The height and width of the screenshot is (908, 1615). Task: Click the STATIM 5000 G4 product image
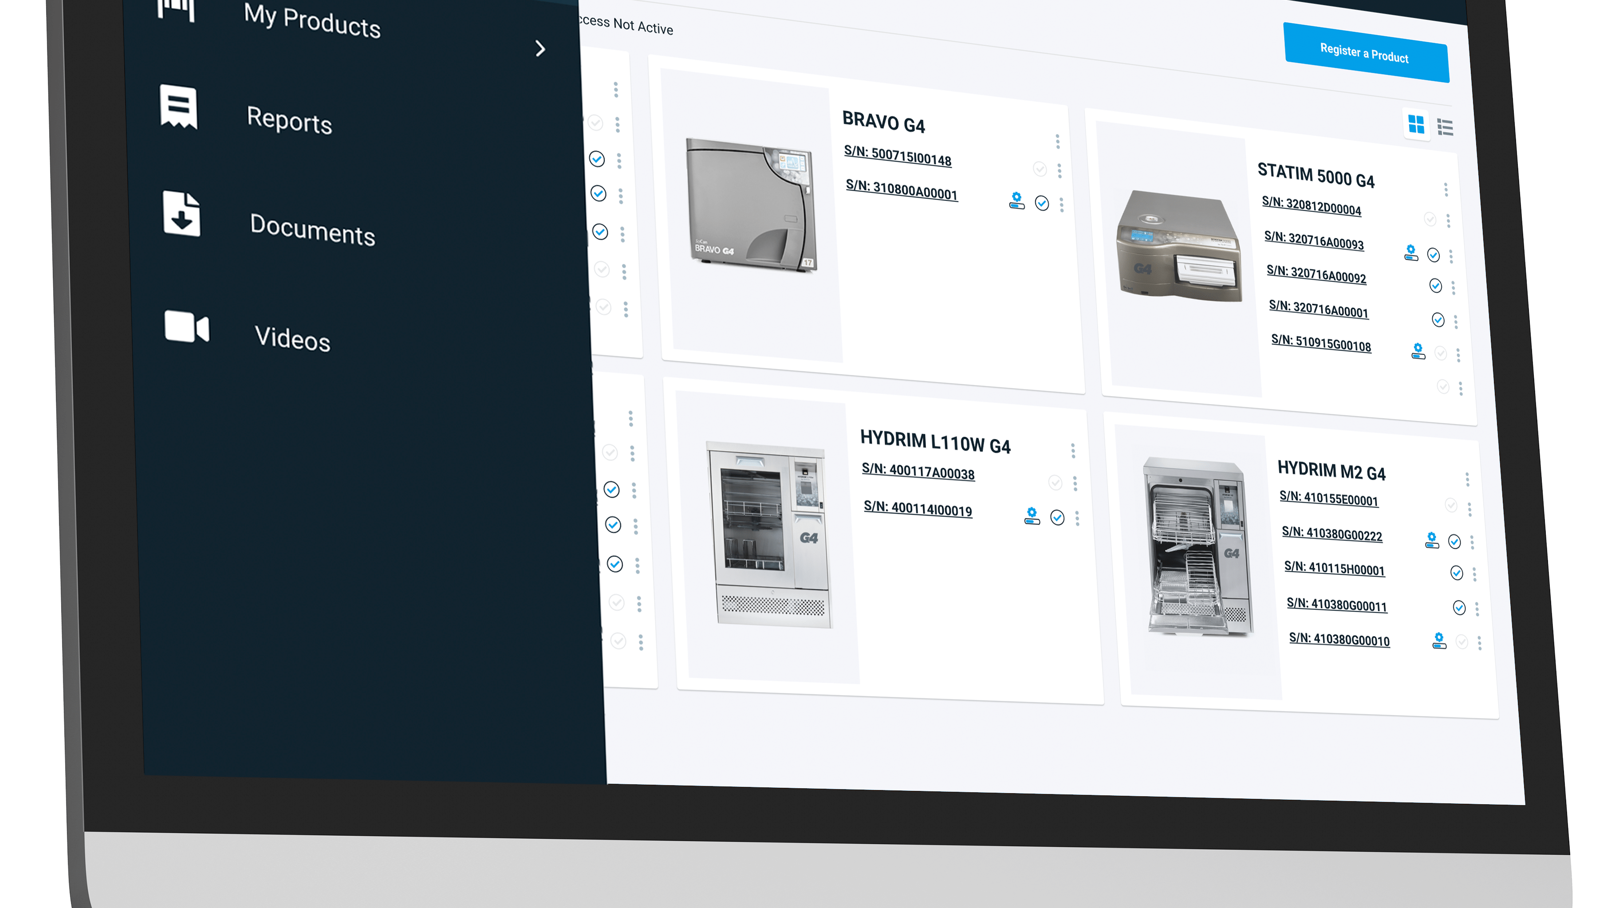[x=1179, y=246]
